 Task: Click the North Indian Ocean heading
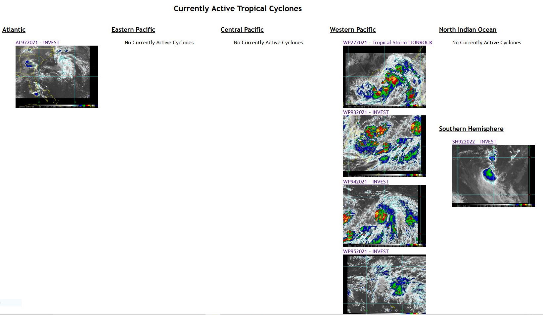pyautogui.click(x=468, y=30)
